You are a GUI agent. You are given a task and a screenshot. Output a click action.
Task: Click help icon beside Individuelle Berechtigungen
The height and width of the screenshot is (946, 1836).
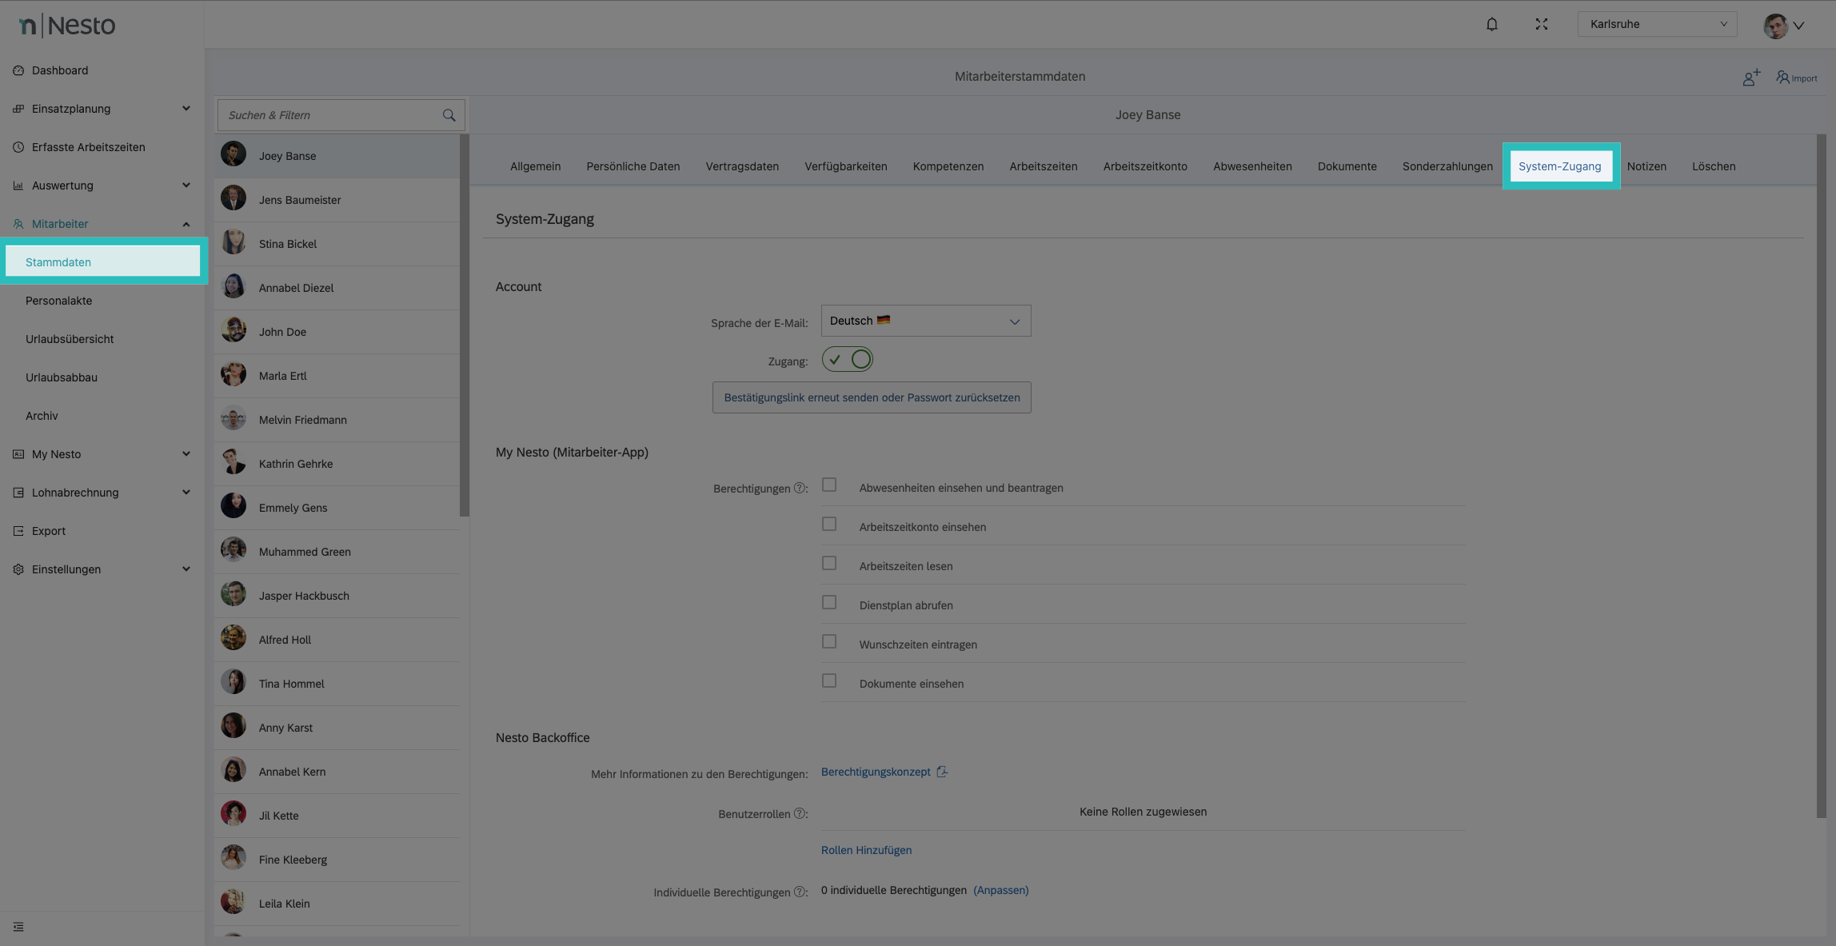click(799, 892)
